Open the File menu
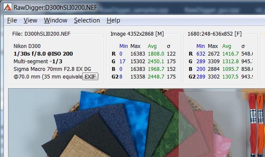 (x=12, y=20)
